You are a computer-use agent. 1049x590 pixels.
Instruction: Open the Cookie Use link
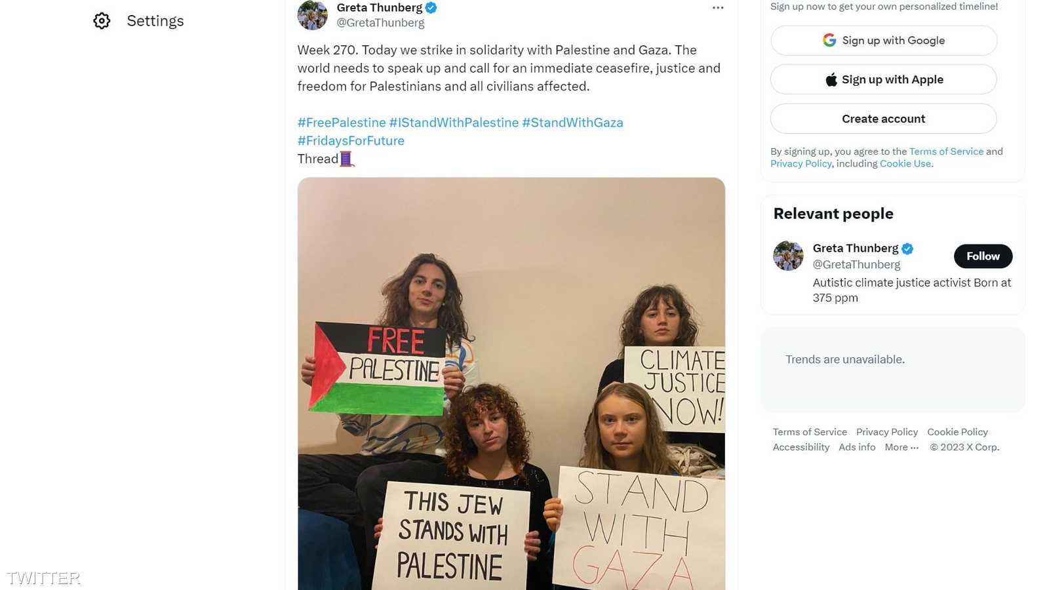click(905, 164)
